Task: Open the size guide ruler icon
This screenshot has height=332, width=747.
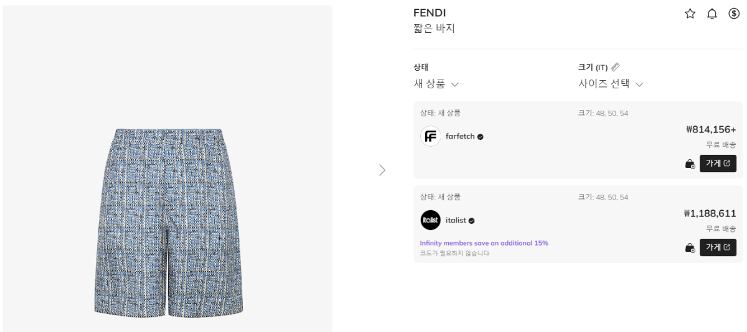Action: point(615,67)
